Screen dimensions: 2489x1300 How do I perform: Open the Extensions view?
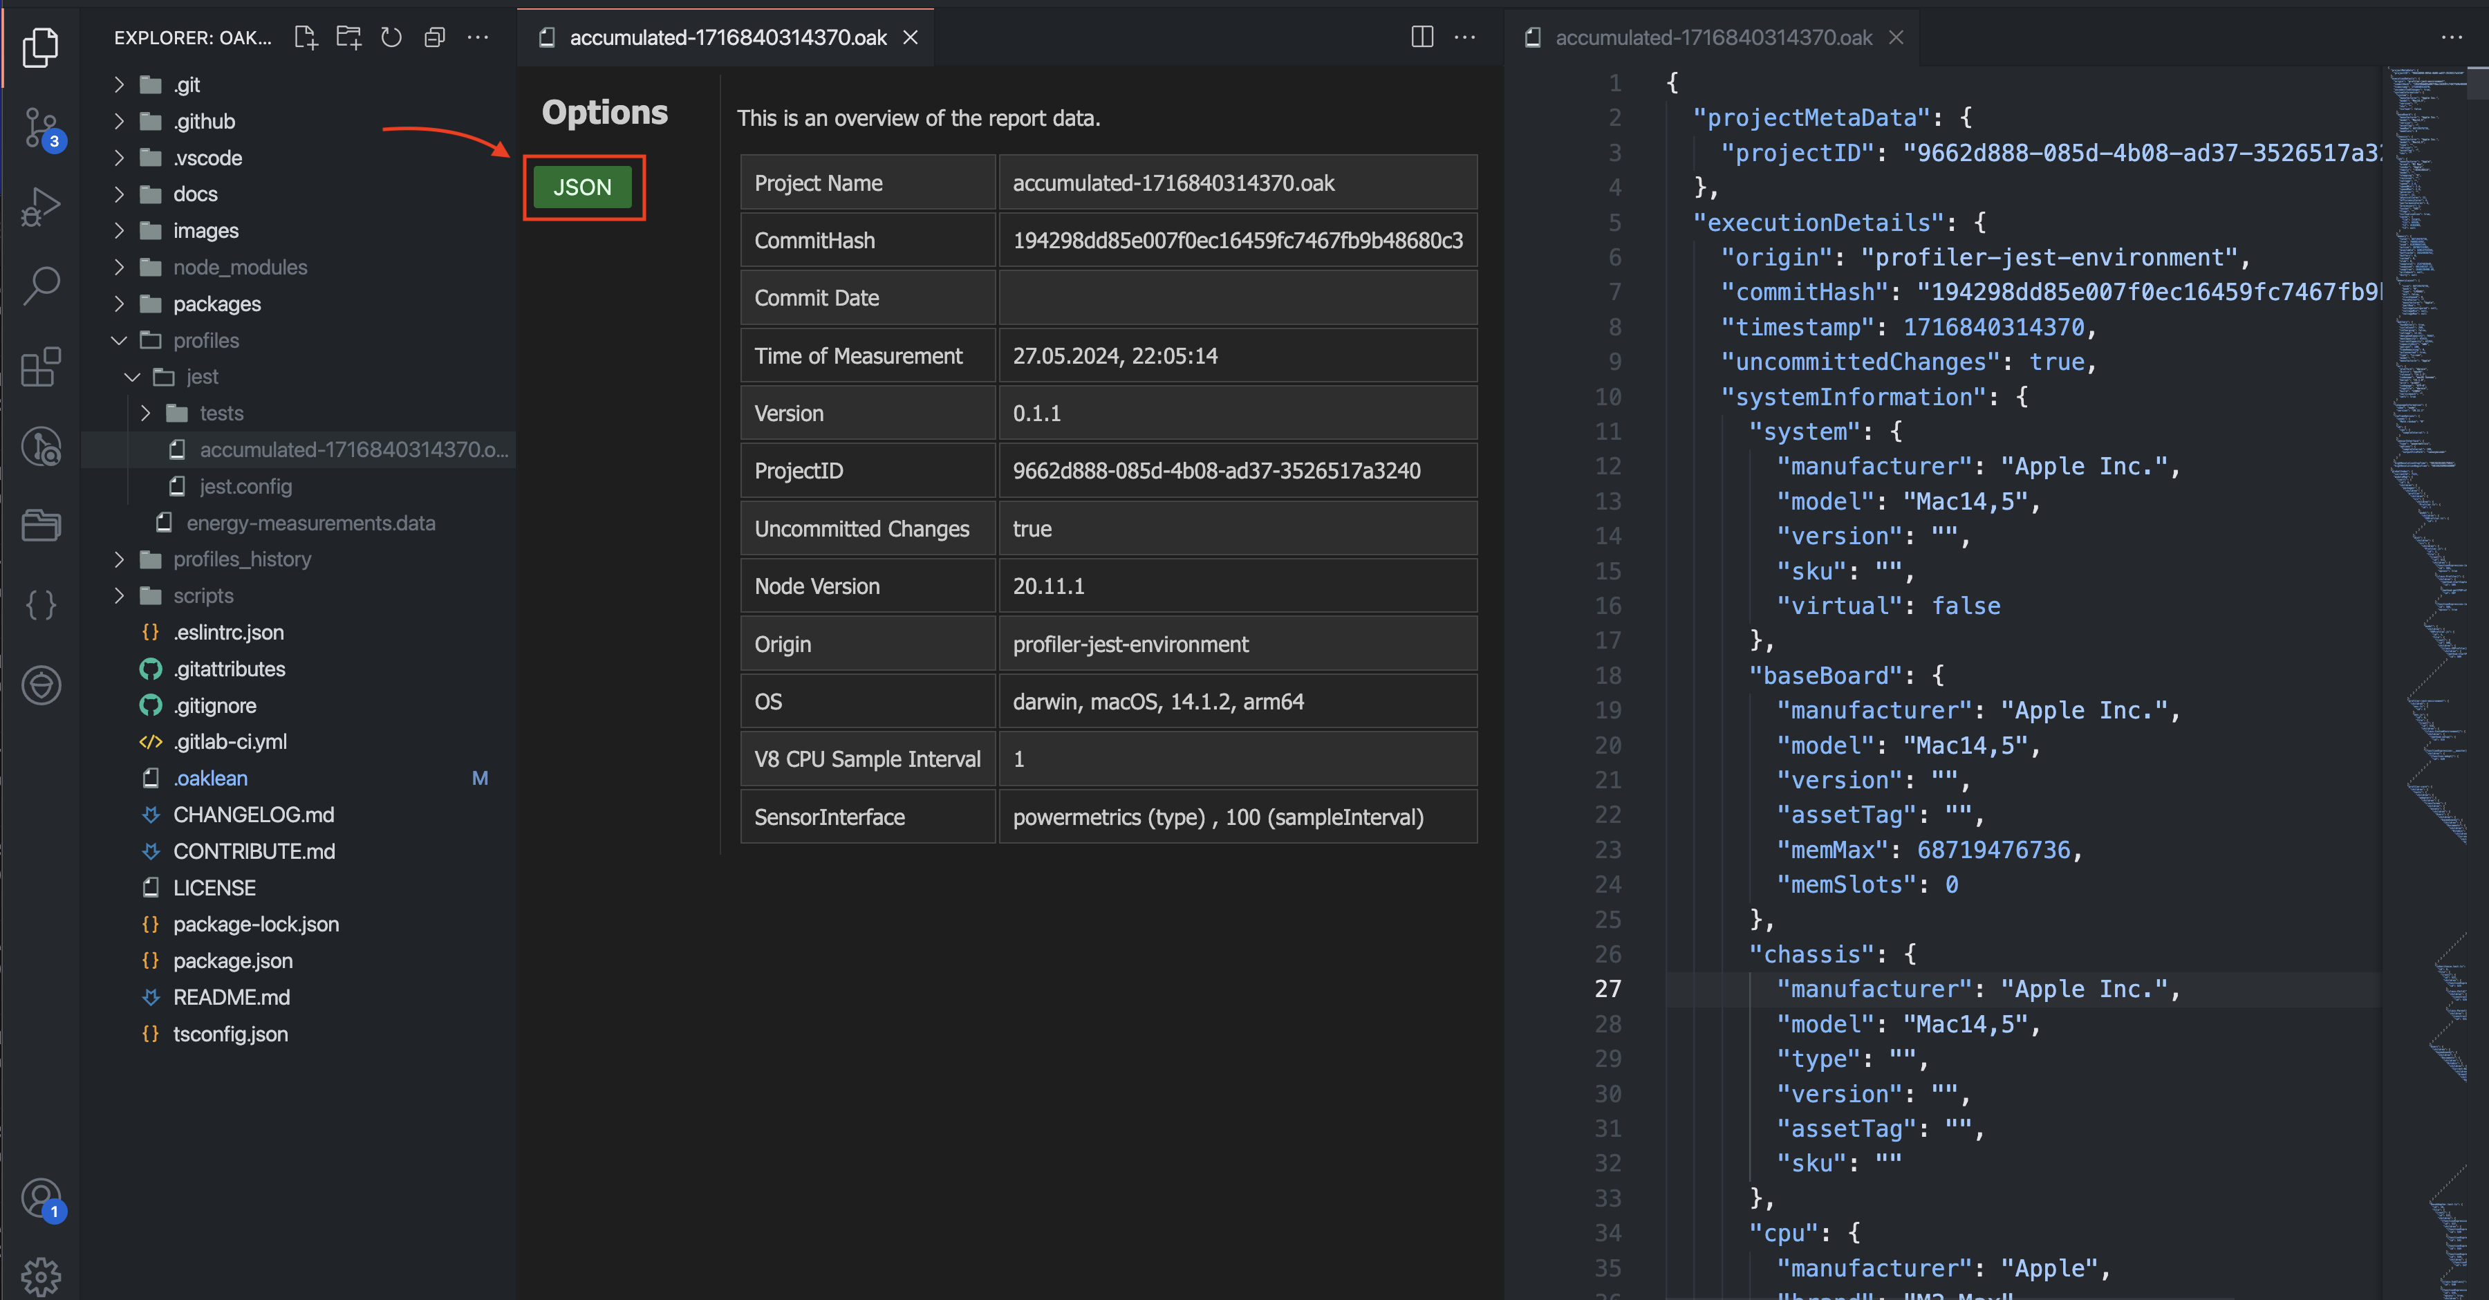tap(41, 366)
